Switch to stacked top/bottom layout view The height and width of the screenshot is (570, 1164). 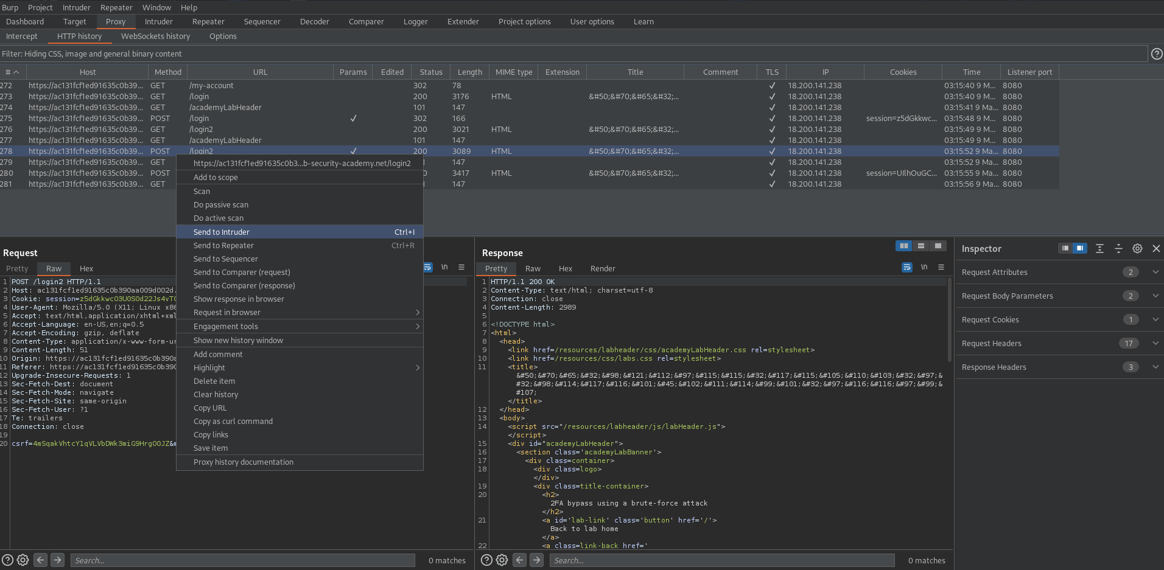pyautogui.click(x=921, y=246)
